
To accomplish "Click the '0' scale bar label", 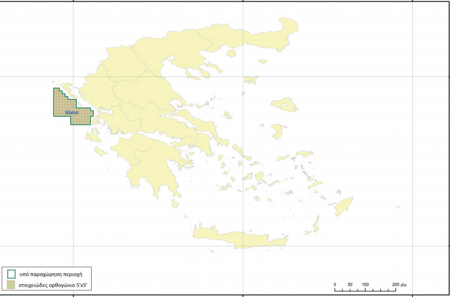I will click(x=335, y=284).
